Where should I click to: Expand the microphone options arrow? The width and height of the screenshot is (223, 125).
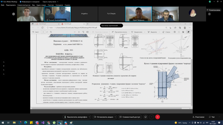(89, 117)
